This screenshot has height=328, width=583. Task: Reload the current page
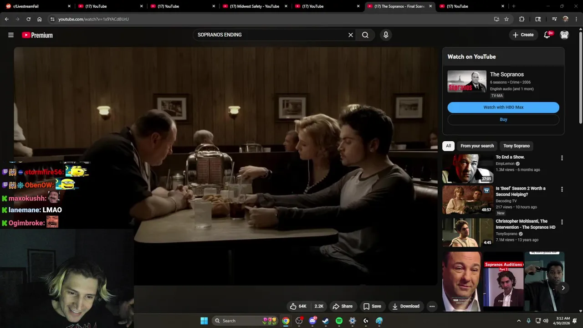(x=28, y=19)
